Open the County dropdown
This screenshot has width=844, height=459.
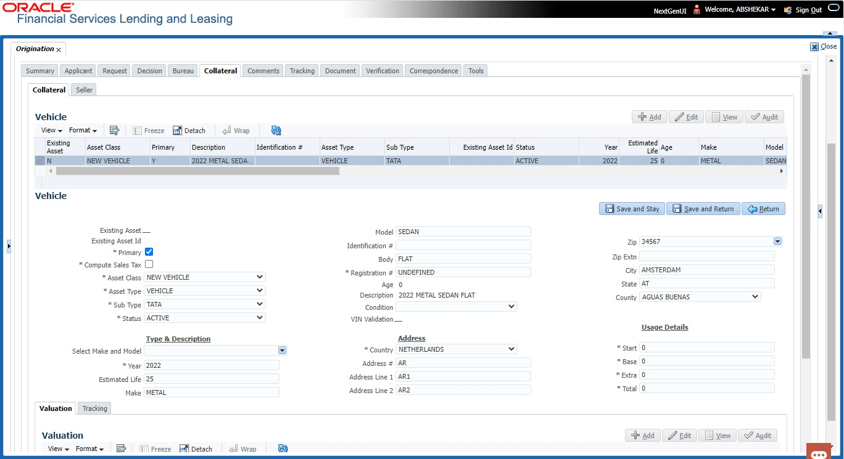[700, 297]
